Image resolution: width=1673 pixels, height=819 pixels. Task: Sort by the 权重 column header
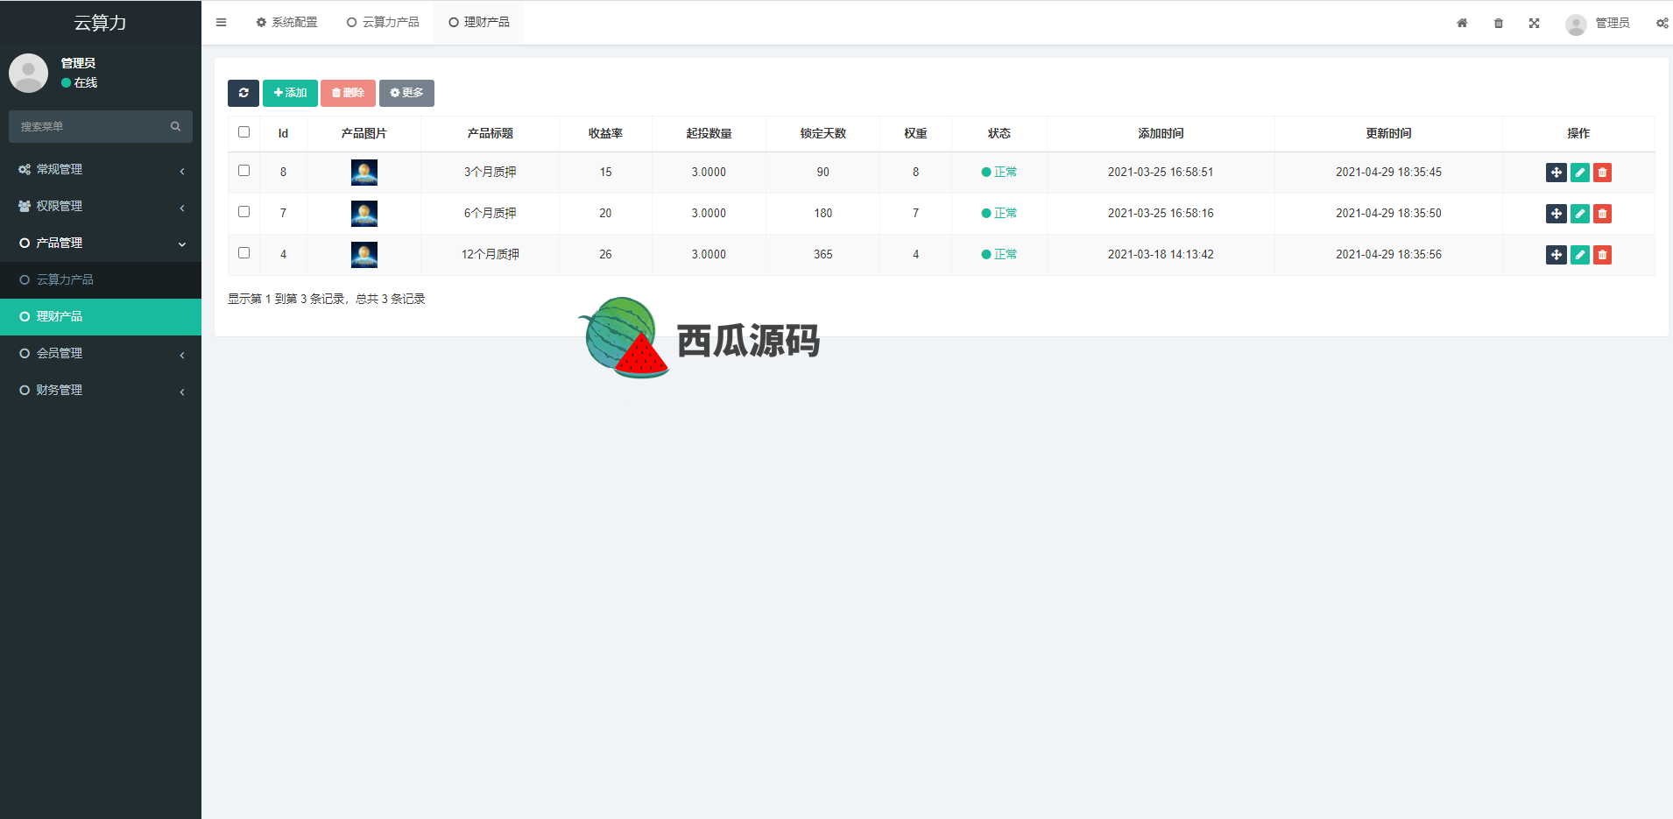915,133
